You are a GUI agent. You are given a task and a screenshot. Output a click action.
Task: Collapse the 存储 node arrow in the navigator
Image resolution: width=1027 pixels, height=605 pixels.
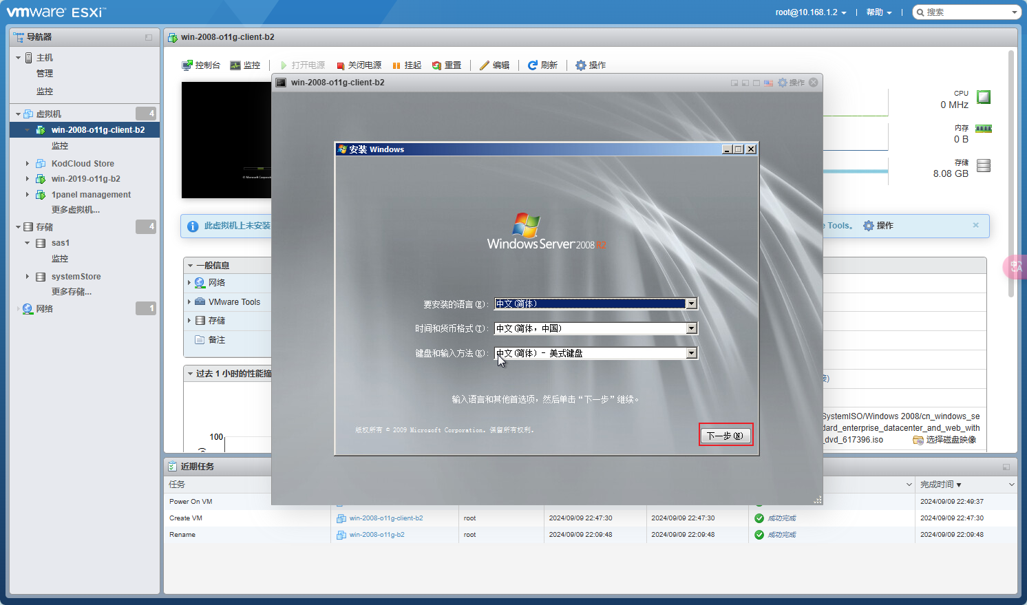[18, 227]
